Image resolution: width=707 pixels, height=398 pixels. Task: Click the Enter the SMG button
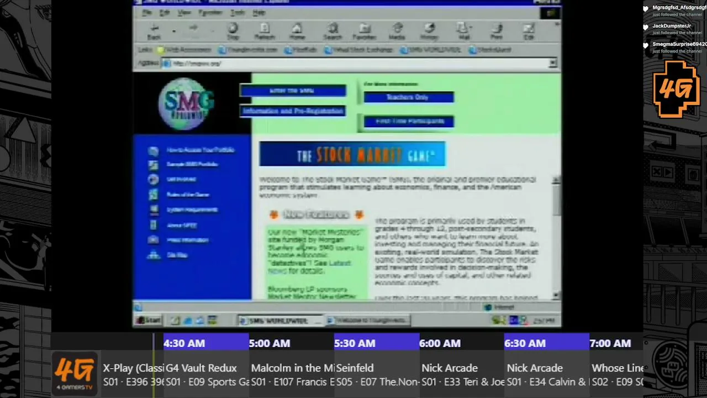pyautogui.click(x=293, y=91)
